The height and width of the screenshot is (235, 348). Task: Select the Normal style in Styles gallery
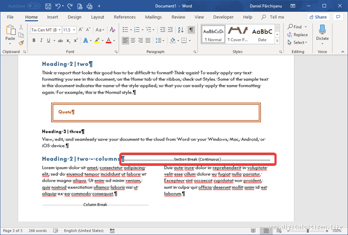point(213,34)
